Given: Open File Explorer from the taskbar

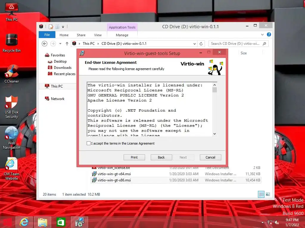Looking at the screenshot, I should click(42, 222).
